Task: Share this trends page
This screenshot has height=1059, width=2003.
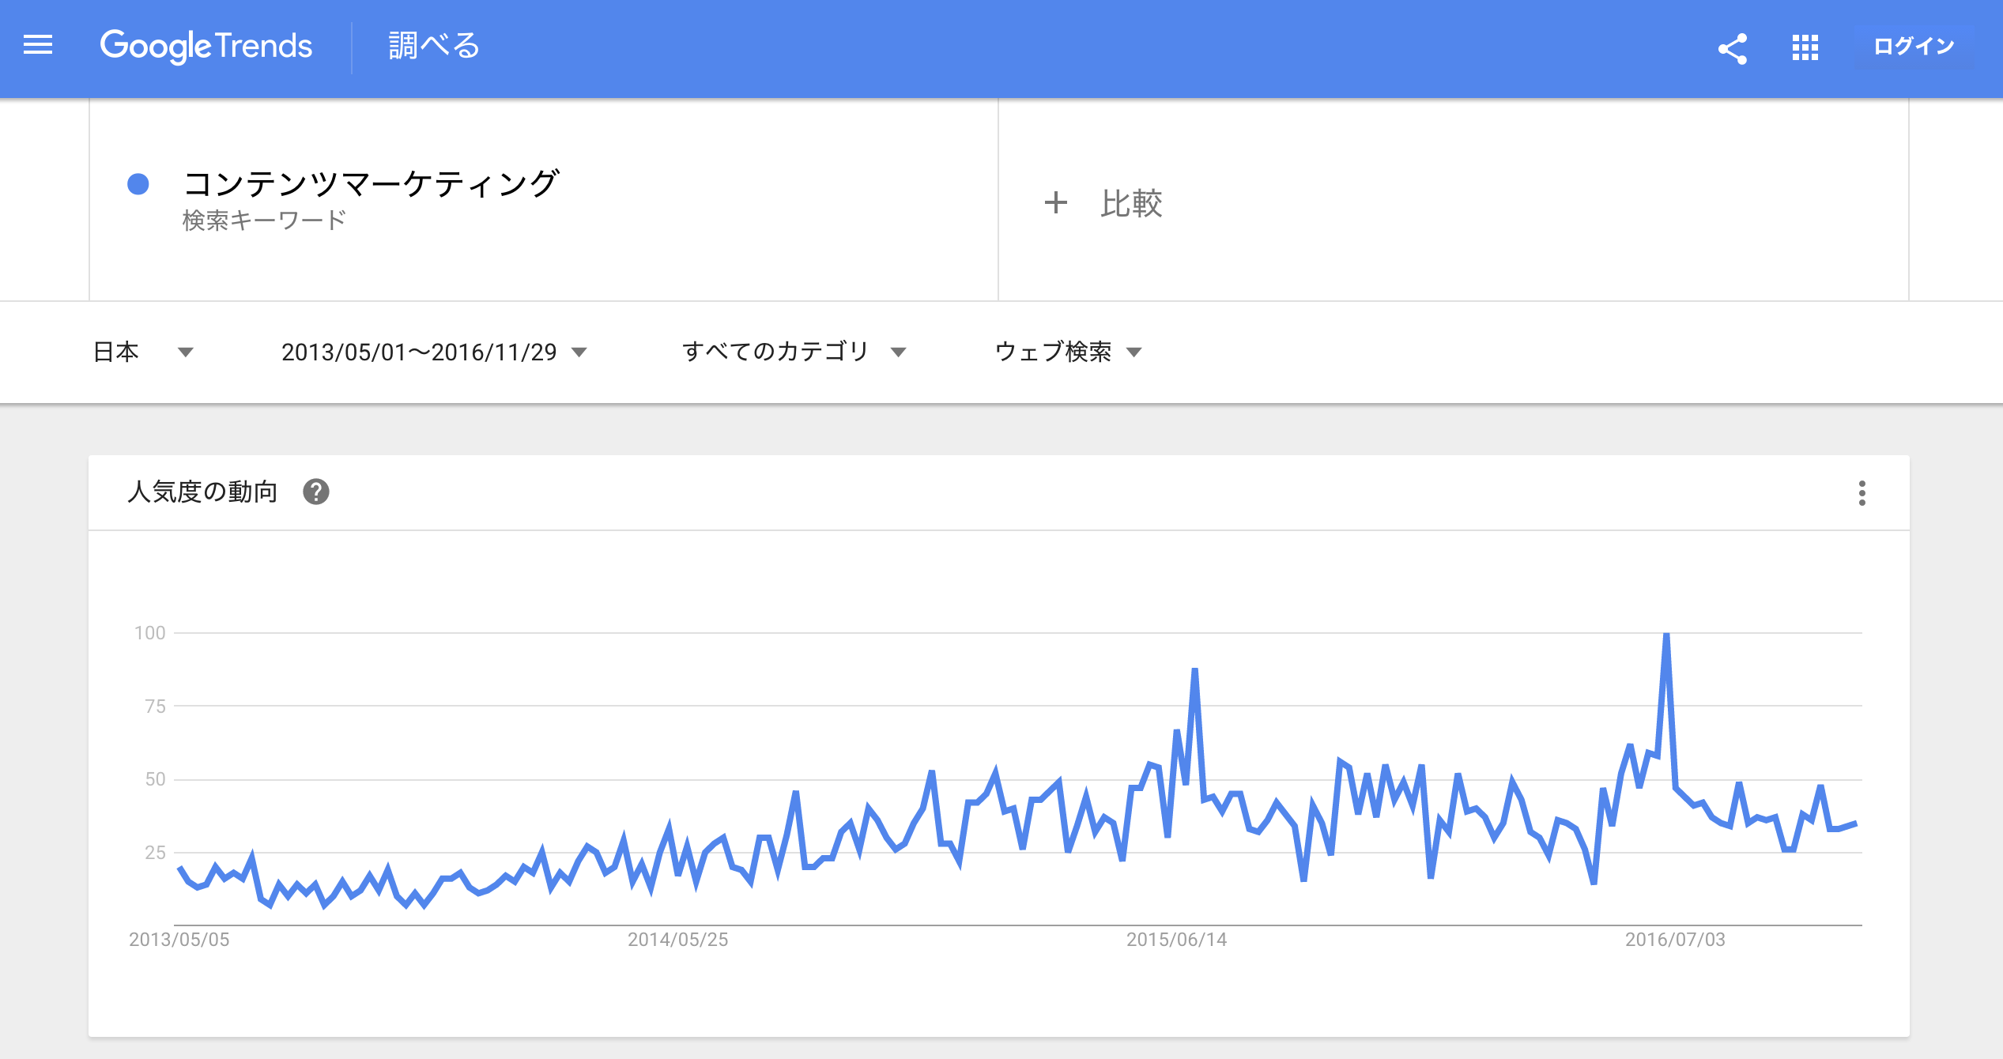Action: tap(1732, 48)
